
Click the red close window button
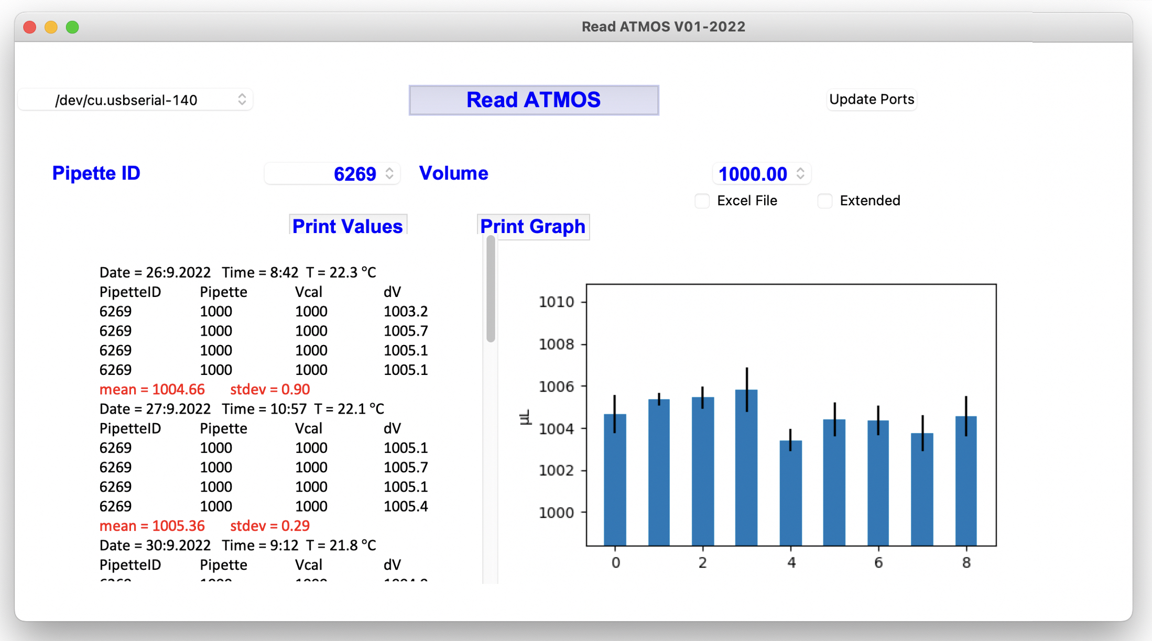click(30, 27)
